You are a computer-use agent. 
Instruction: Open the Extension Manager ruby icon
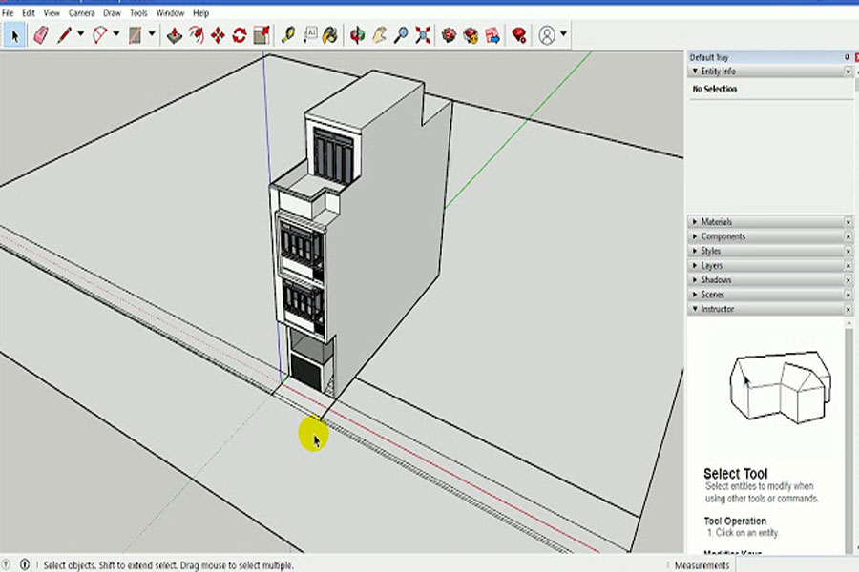pos(519,35)
